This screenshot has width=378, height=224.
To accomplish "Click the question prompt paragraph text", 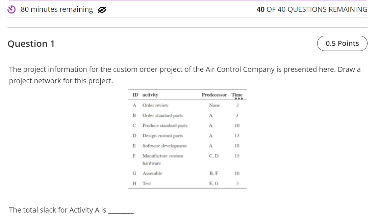I will click(184, 75).
